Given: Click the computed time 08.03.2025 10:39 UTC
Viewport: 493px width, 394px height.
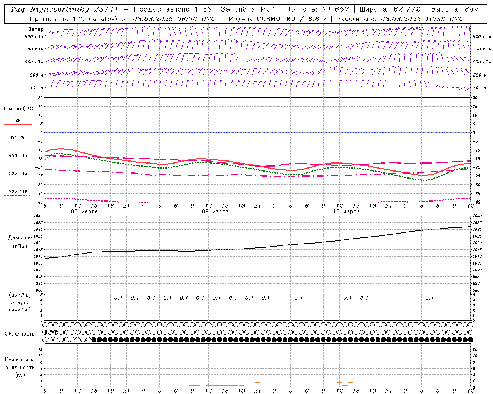Looking at the screenshot, I should point(423,19).
